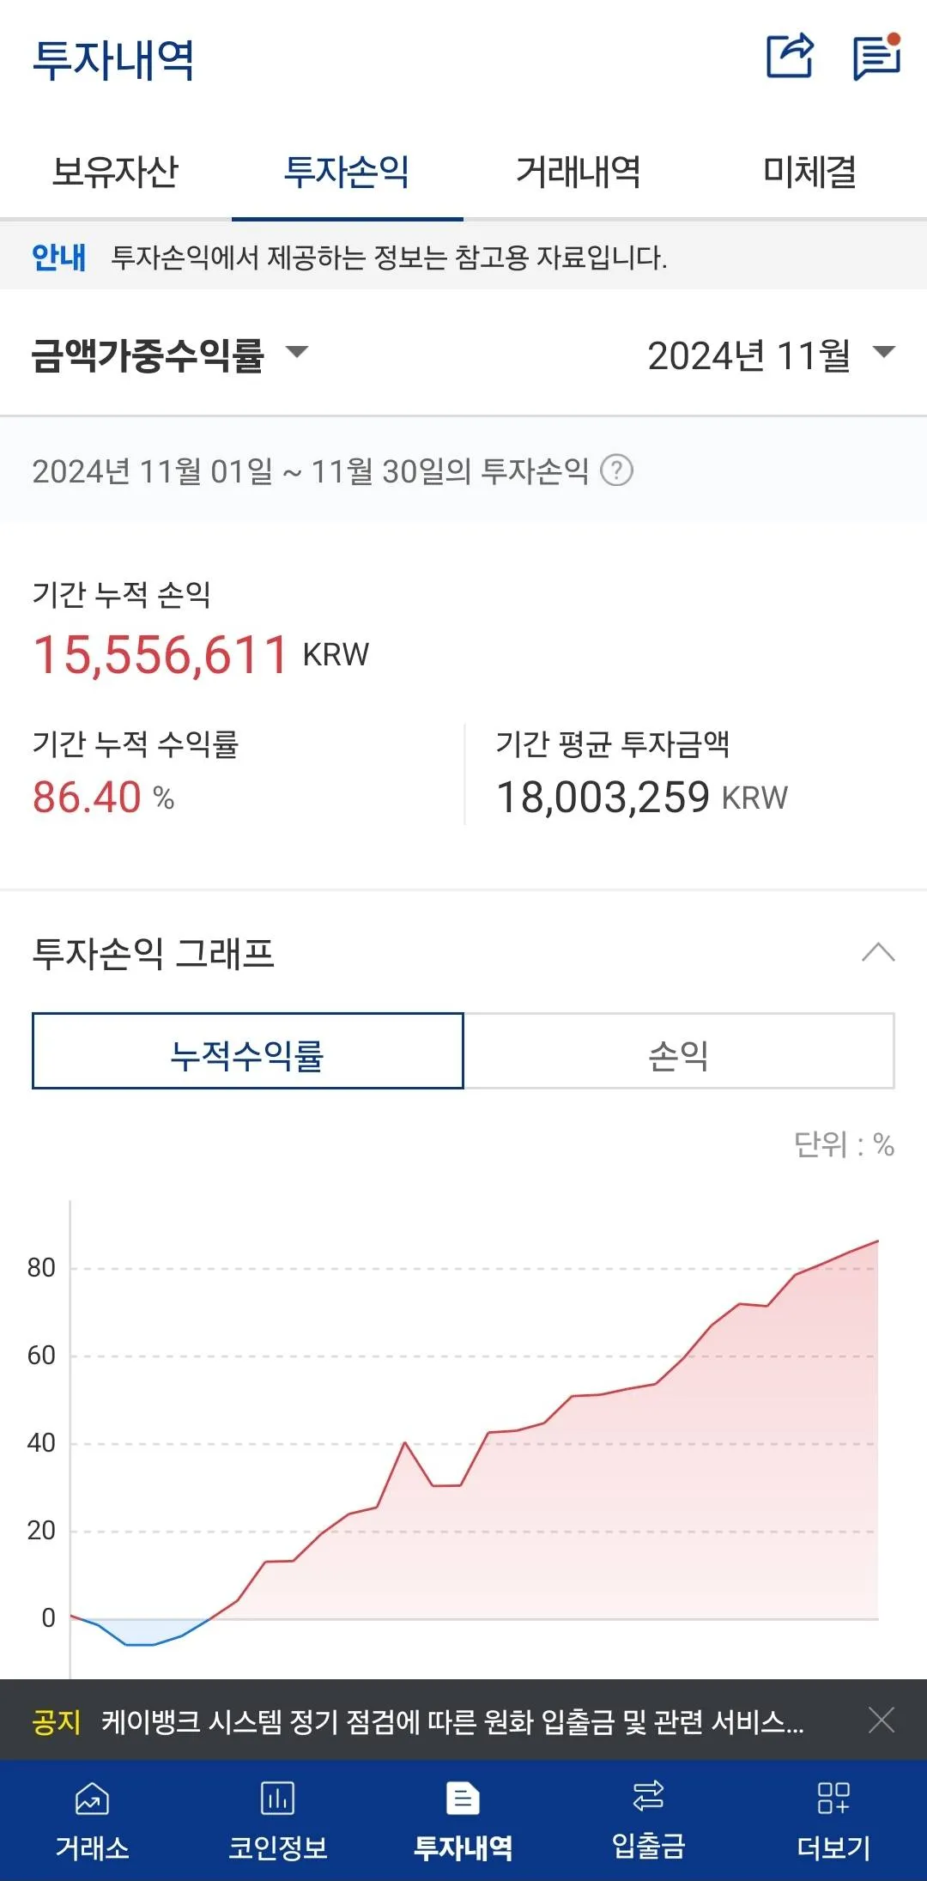Tap the help question mark icon
The image size is (927, 1881).
pos(616,470)
